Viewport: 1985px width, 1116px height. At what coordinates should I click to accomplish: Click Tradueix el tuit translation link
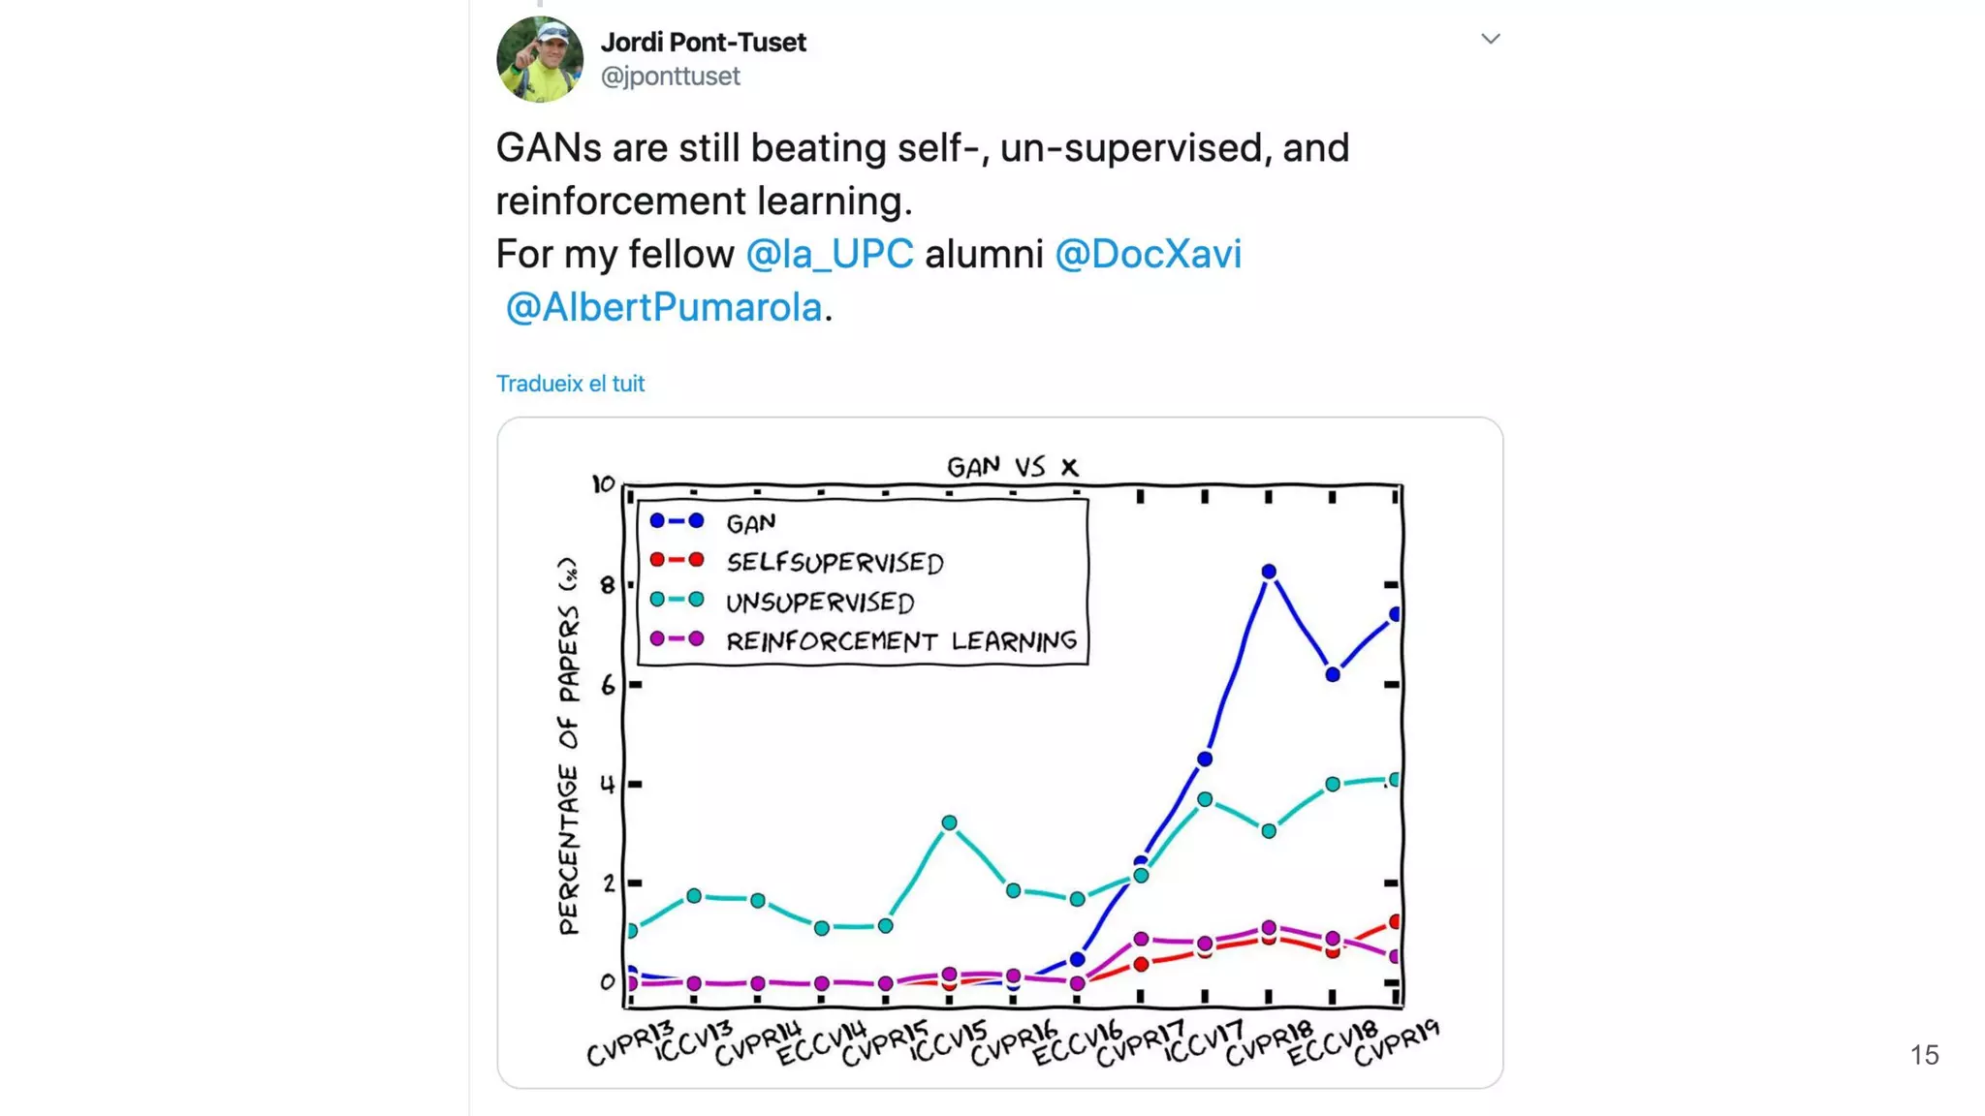570,384
